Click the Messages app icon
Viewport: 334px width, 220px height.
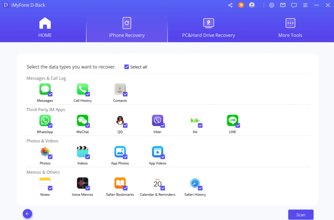[x=45, y=89]
